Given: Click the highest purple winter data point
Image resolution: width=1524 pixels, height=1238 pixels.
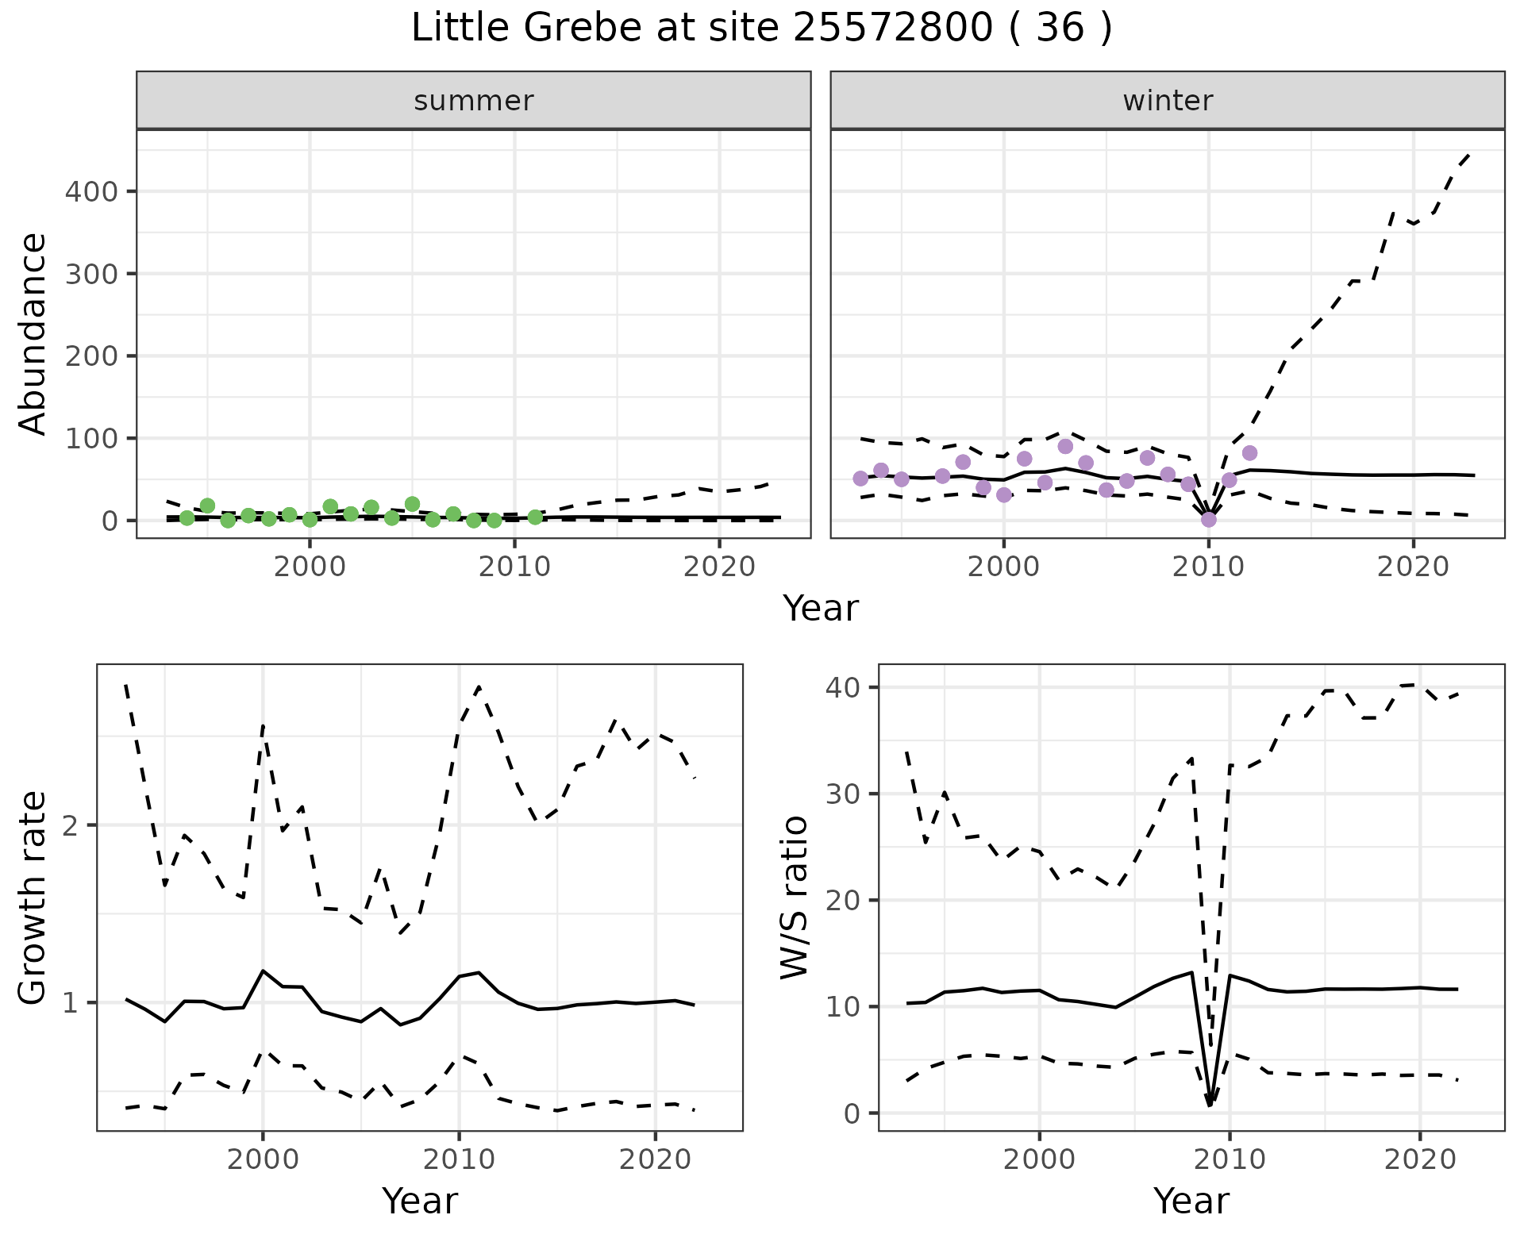Looking at the screenshot, I should [1065, 446].
